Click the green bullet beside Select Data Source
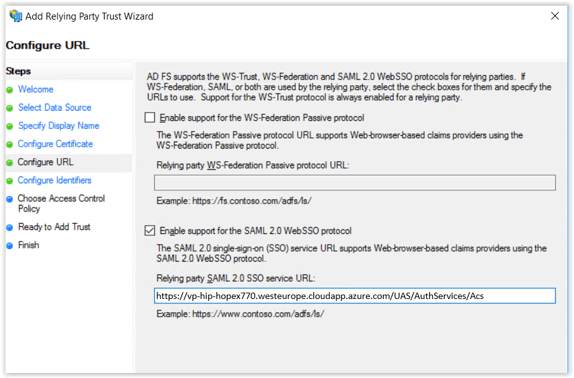 point(9,108)
